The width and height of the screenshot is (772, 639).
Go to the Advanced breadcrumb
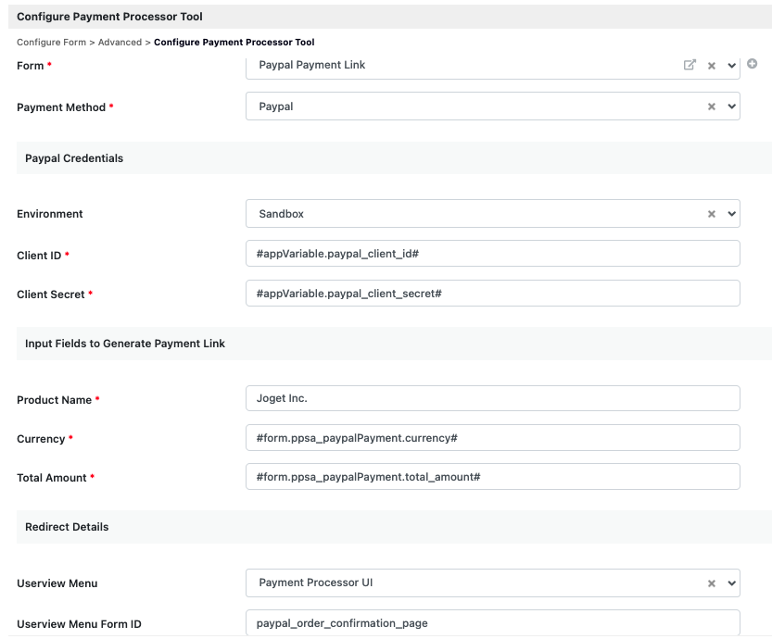pyautogui.click(x=120, y=43)
